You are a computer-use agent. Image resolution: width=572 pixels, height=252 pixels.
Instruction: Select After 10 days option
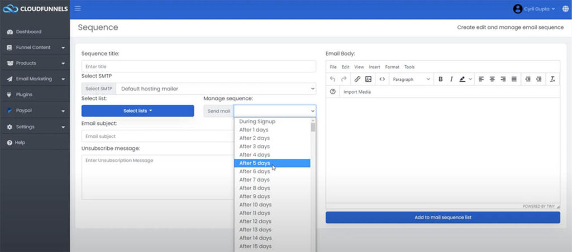pos(272,205)
